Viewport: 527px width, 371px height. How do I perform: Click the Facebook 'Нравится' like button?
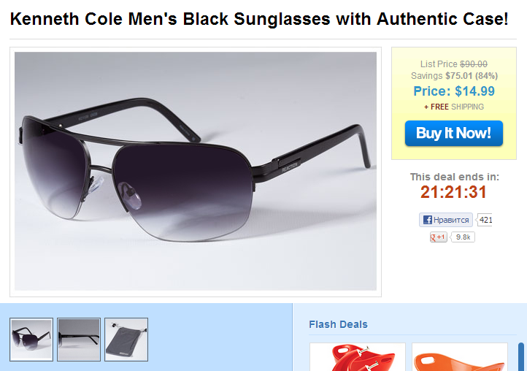(x=446, y=220)
